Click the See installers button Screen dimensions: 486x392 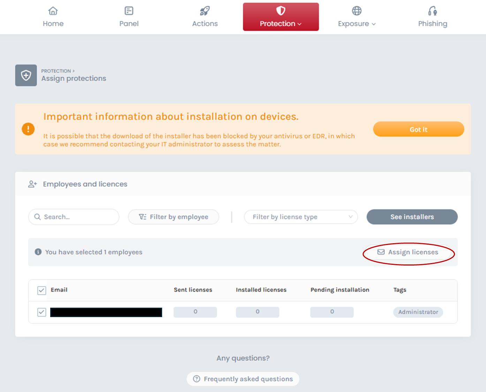[412, 217]
